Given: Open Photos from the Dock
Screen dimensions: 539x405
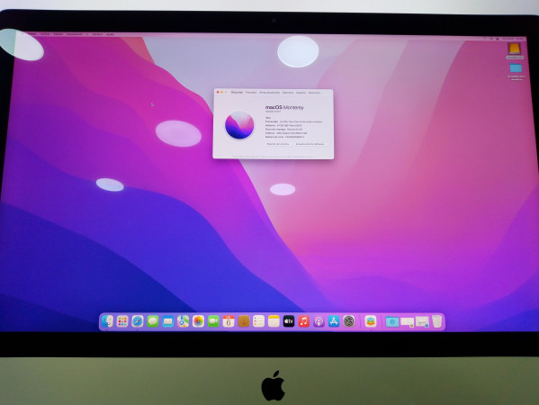Looking at the screenshot, I should tap(198, 321).
